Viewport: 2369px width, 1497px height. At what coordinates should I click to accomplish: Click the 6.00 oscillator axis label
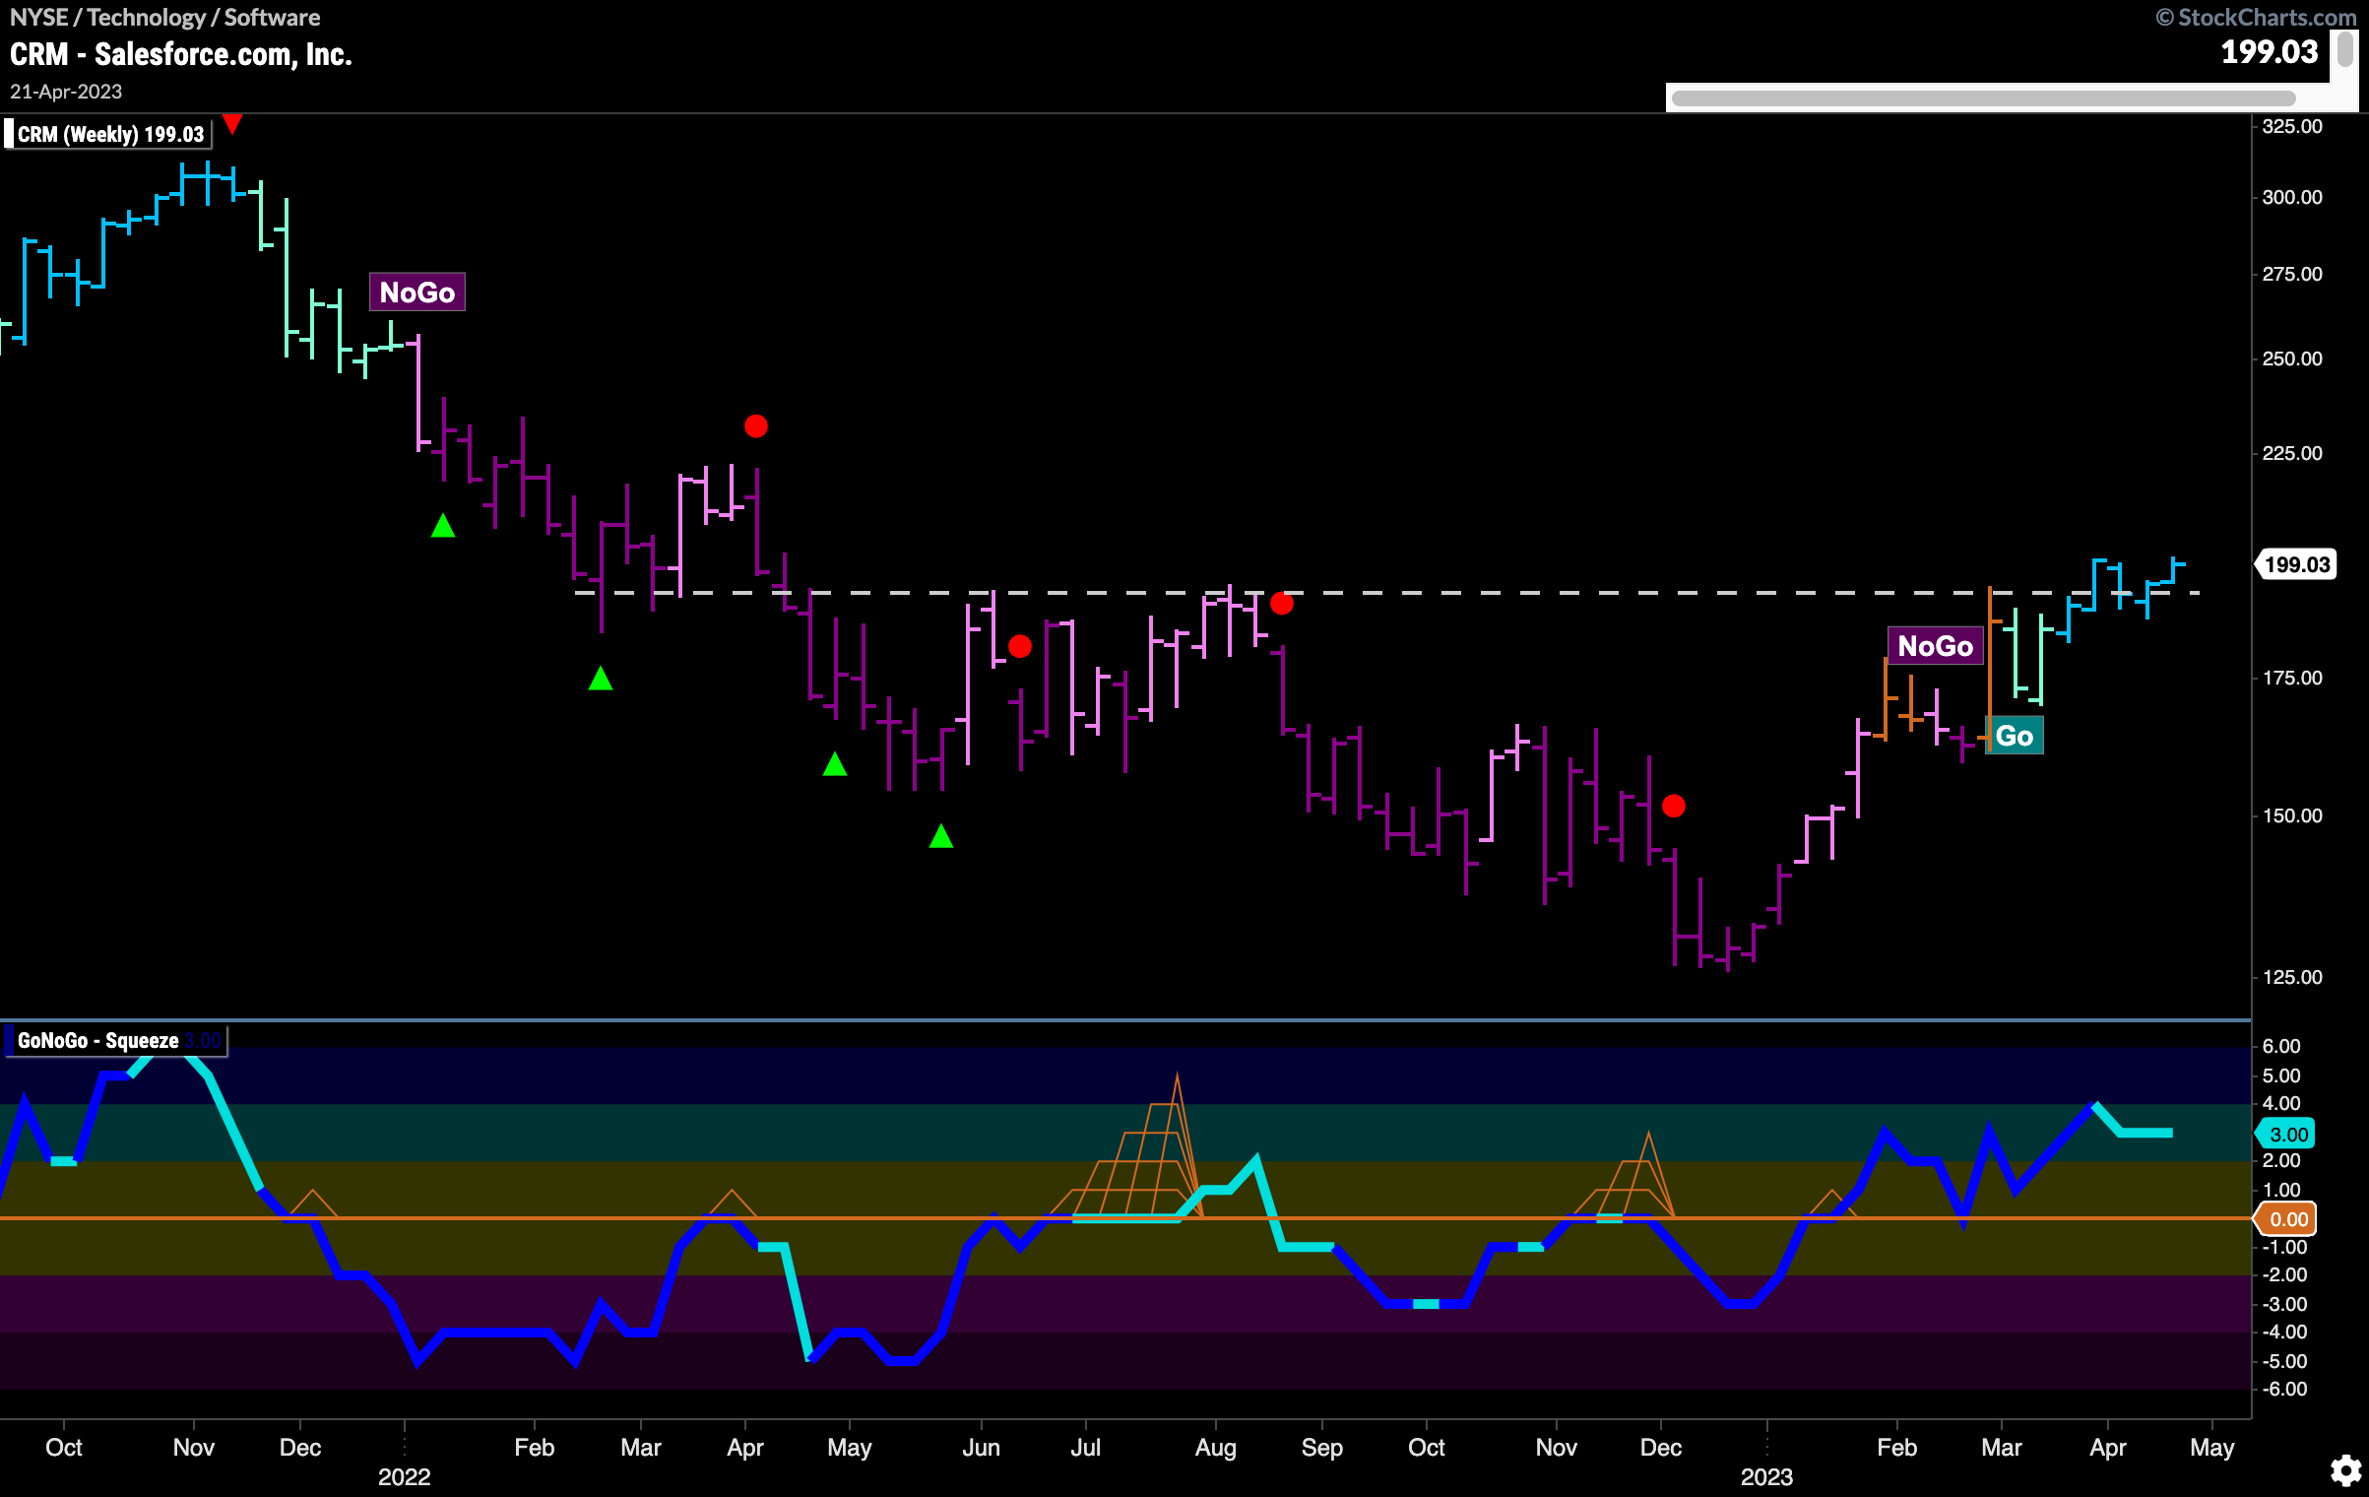point(2281,1046)
